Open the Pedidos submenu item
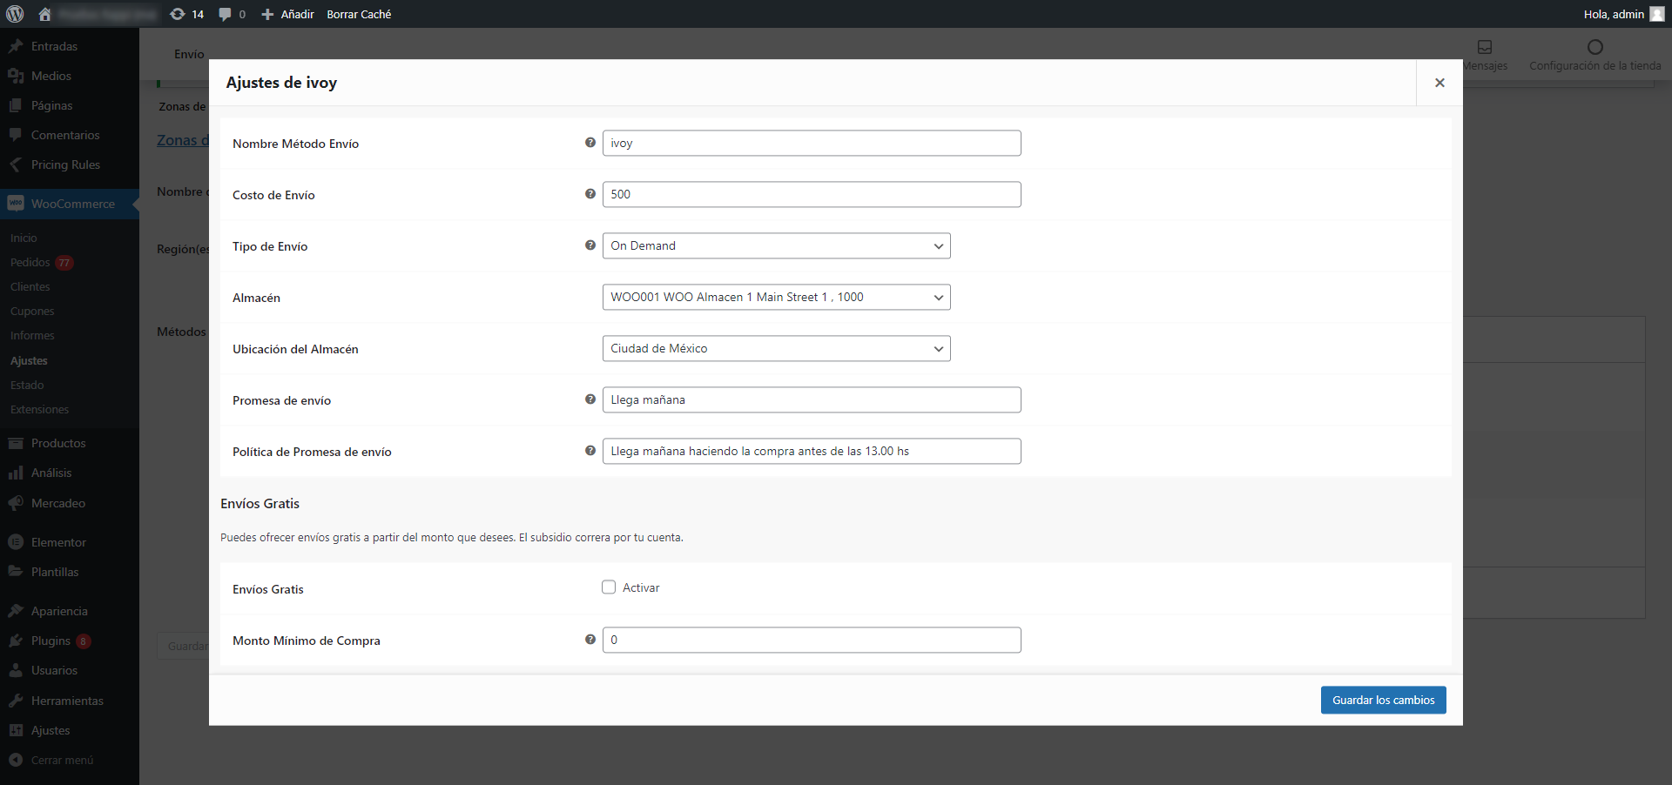Viewport: 1672px width, 785px height. pyautogui.click(x=30, y=262)
